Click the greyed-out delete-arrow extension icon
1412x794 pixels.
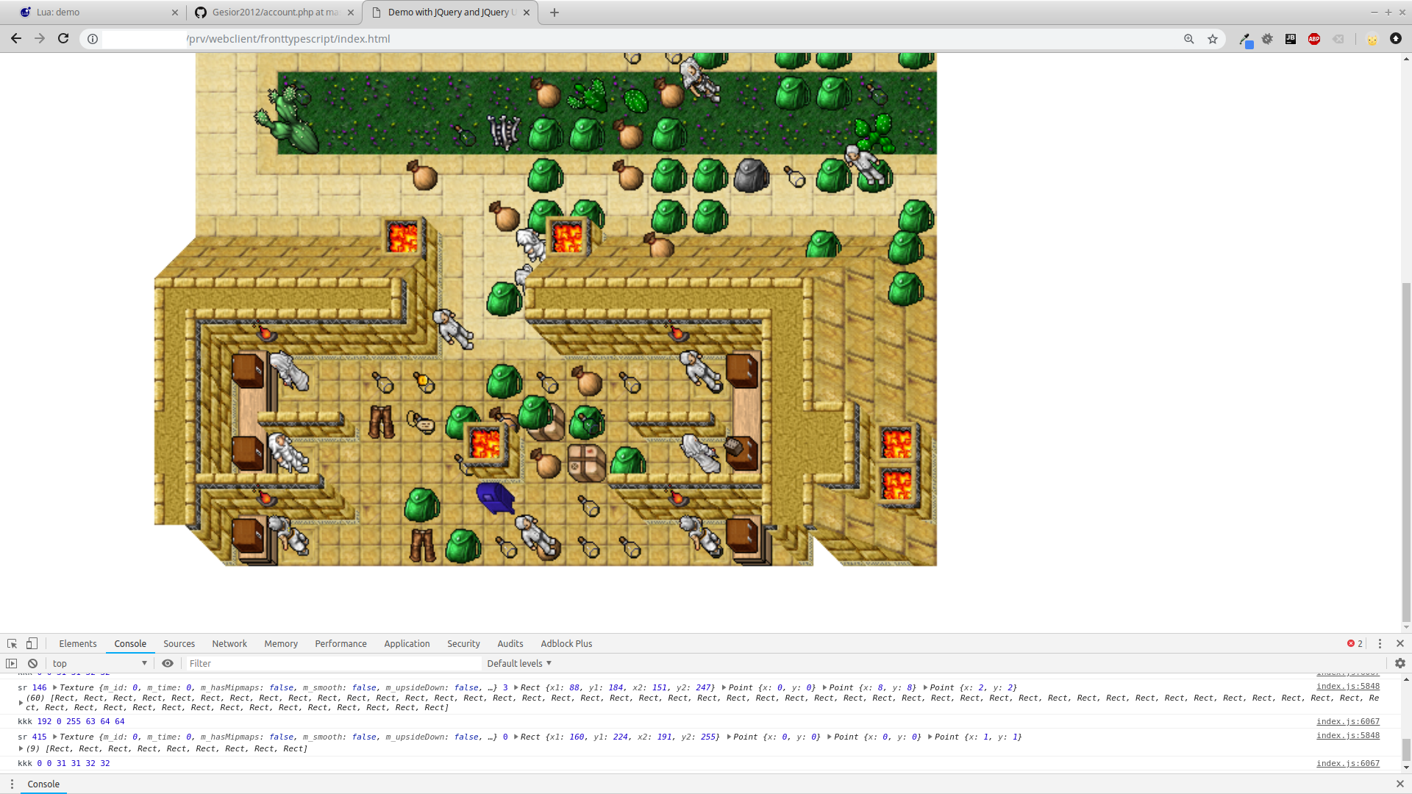pos(1338,39)
